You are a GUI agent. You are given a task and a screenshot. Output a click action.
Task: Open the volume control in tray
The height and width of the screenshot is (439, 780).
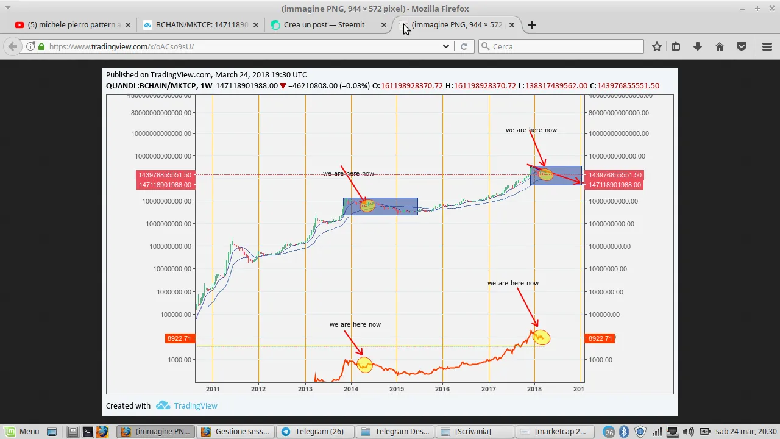(688, 432)
